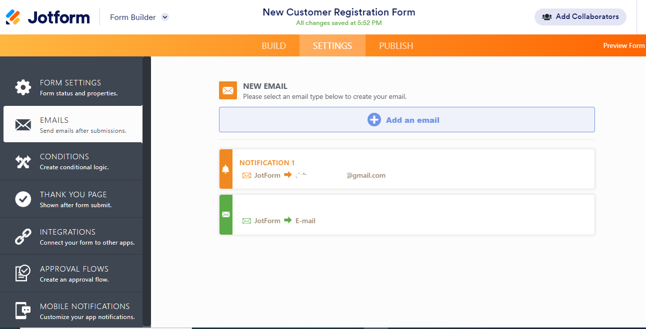Open the Preview Form link

click(x=624, y=45)
